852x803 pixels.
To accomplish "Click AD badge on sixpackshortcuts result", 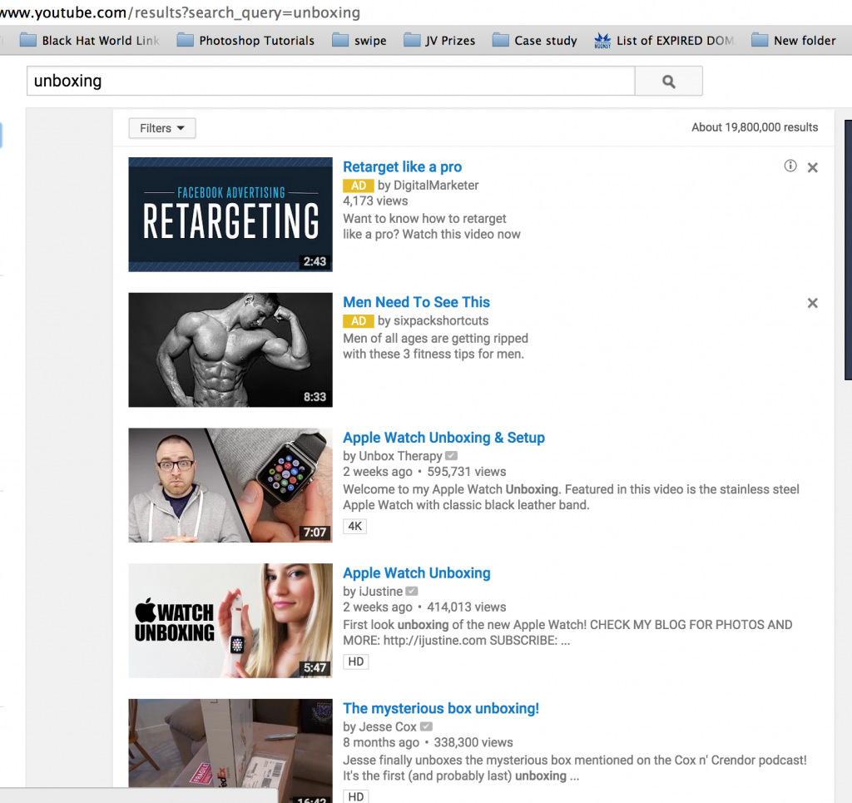I will pos(358,320).
